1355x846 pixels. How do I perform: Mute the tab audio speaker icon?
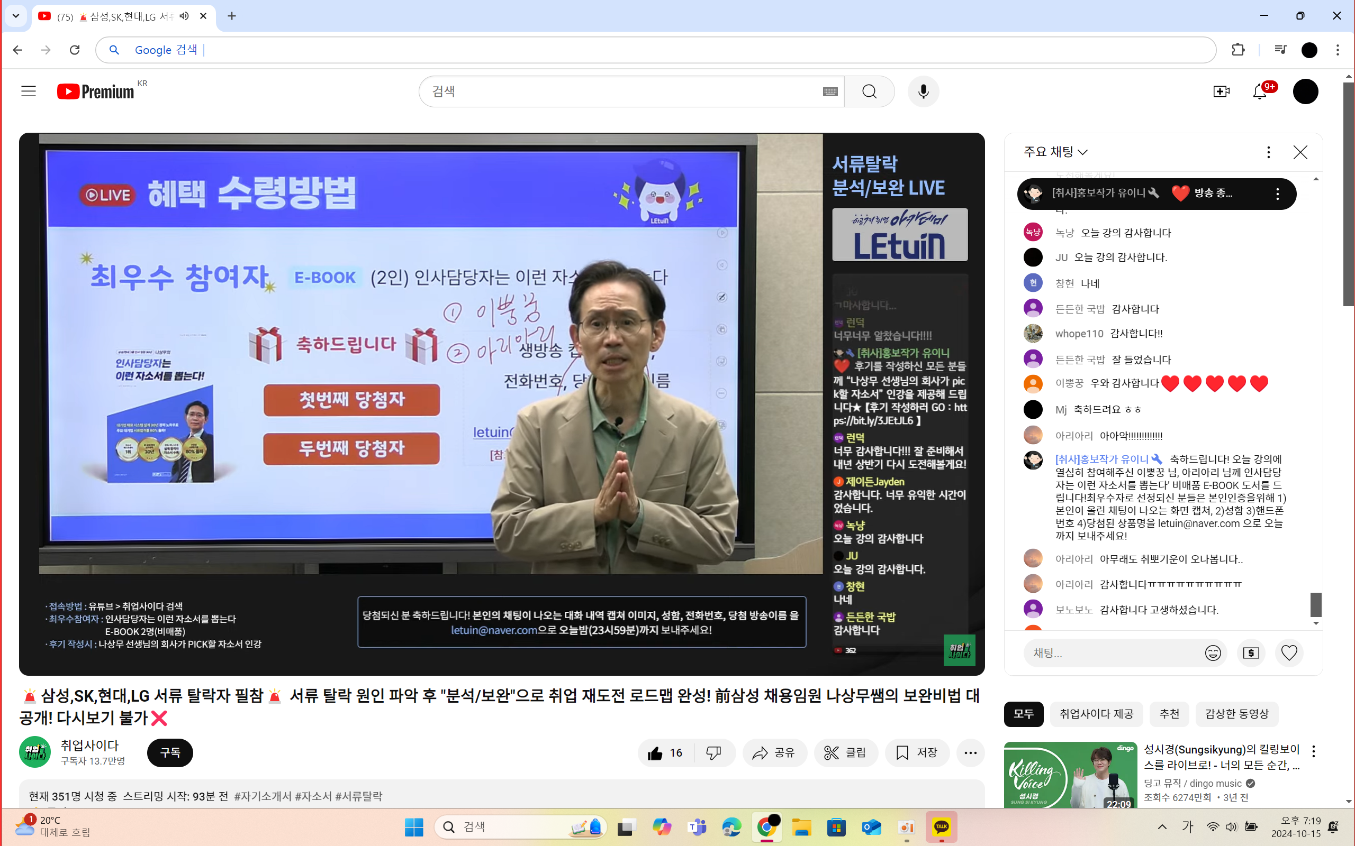coord(184,16)
